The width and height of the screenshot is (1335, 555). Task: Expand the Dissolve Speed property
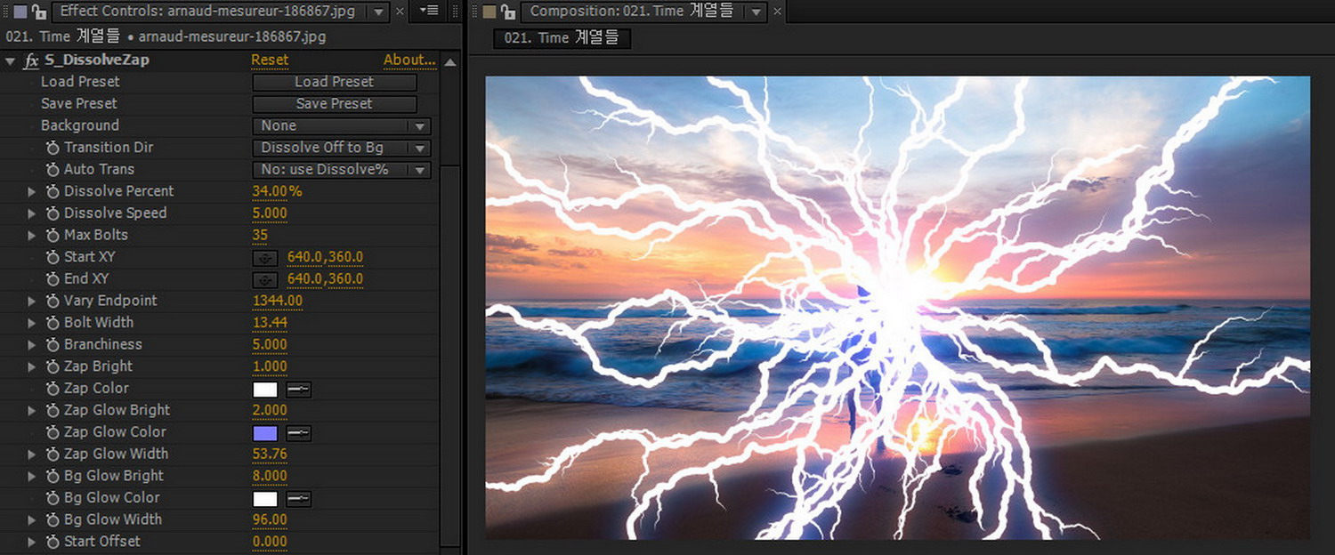pyautogui.click(x=32, y=213)
